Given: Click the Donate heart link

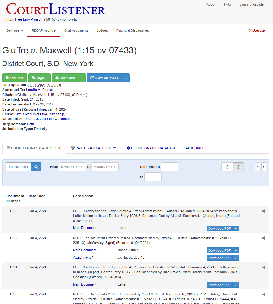Looking at the screenshot, I should click(x=256, y=30).
